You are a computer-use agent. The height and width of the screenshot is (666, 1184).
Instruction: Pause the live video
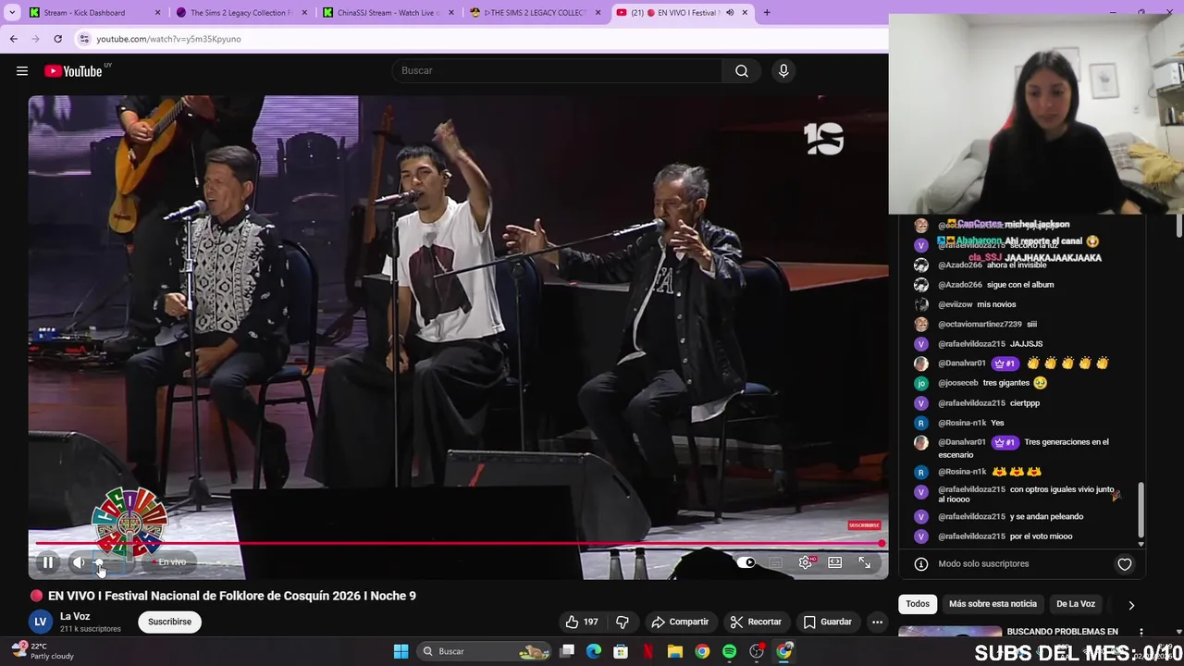pyautogui.click(x=47, y=562)
